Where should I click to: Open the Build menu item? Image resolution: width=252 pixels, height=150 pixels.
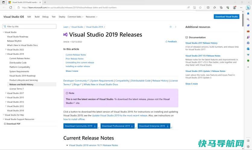[37, 17]
